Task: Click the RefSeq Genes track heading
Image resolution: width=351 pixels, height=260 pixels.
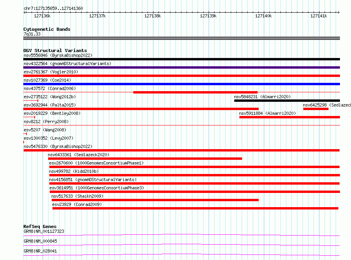Action: [40, 226]
